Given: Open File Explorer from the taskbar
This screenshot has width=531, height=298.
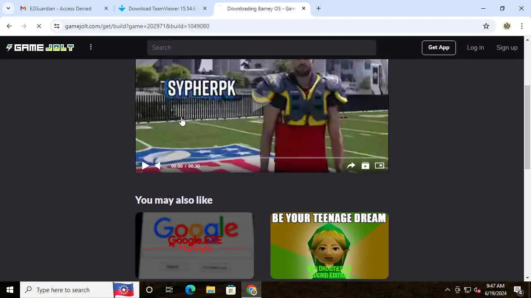Looking at the screenshot, I should point(210,290).
